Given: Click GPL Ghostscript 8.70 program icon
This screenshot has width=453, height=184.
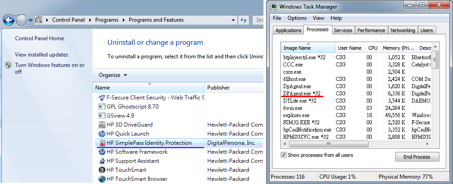Looking at the screenshot, I should [102, 107].
